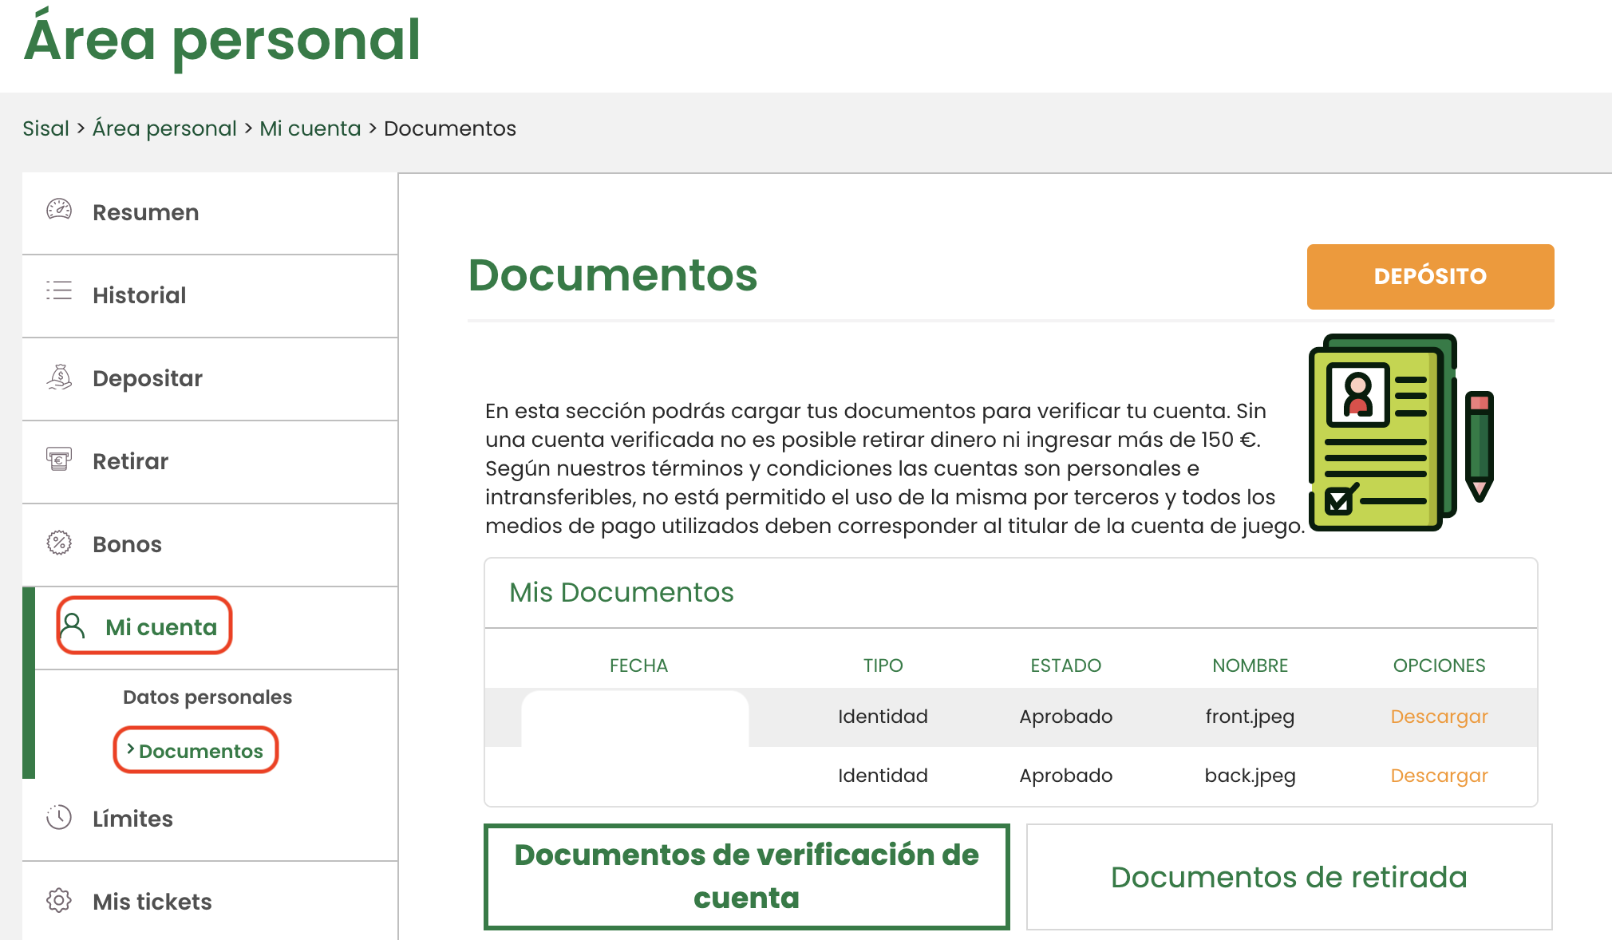This screenshot has height=940, width=1612.
Task: Click the Documentos page heading
Action: [613, 275]
